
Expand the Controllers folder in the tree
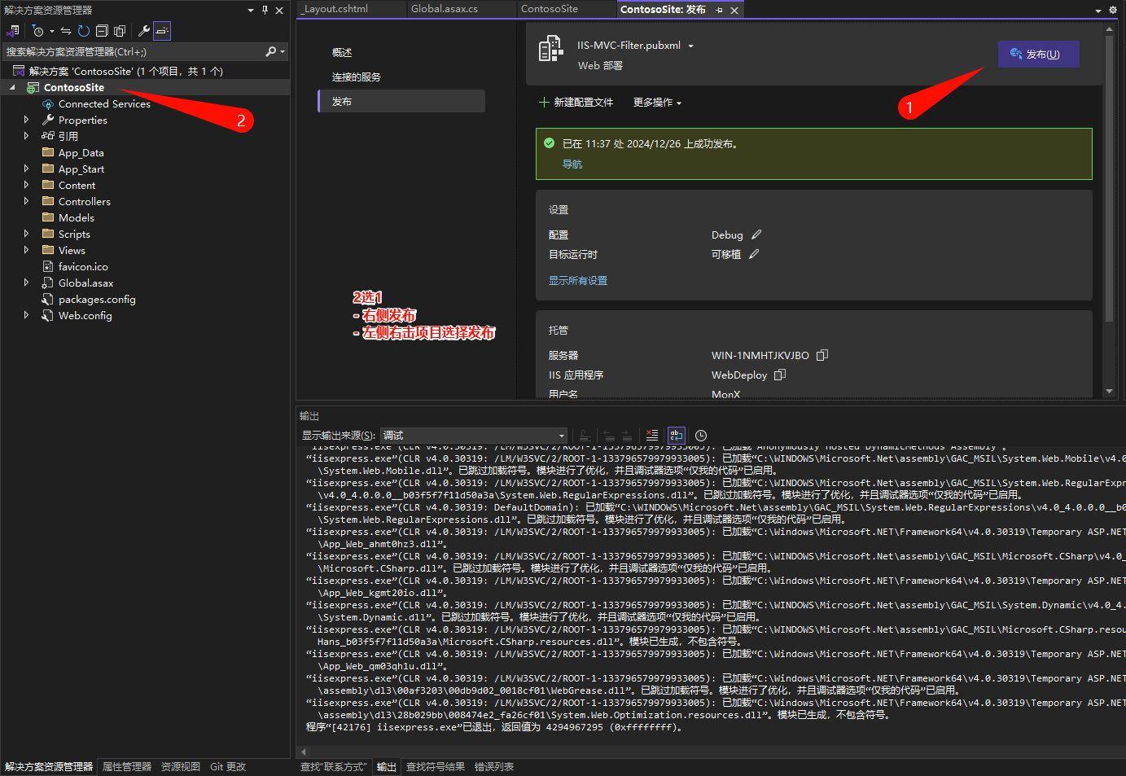point(26,201)
